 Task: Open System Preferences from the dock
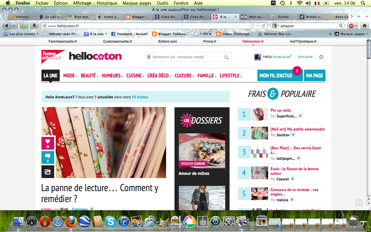(229, 222)
